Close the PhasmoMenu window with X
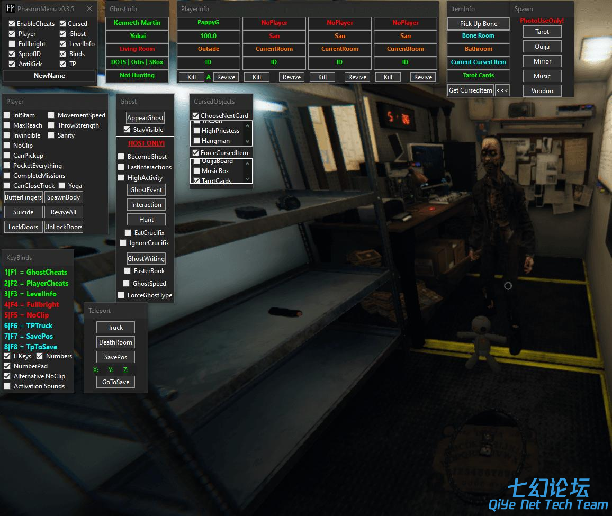Viewport: 612px width, 516px height. [x=89, y=8]
